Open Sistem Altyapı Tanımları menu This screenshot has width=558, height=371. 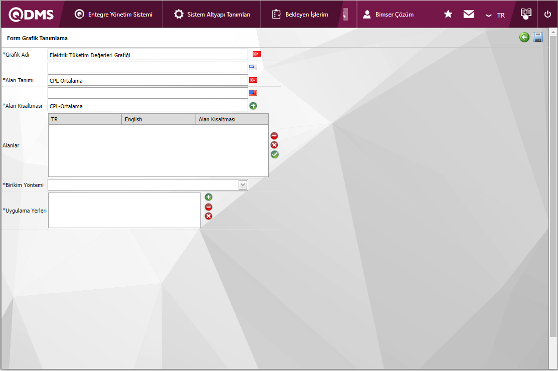(x=212, y=14)
